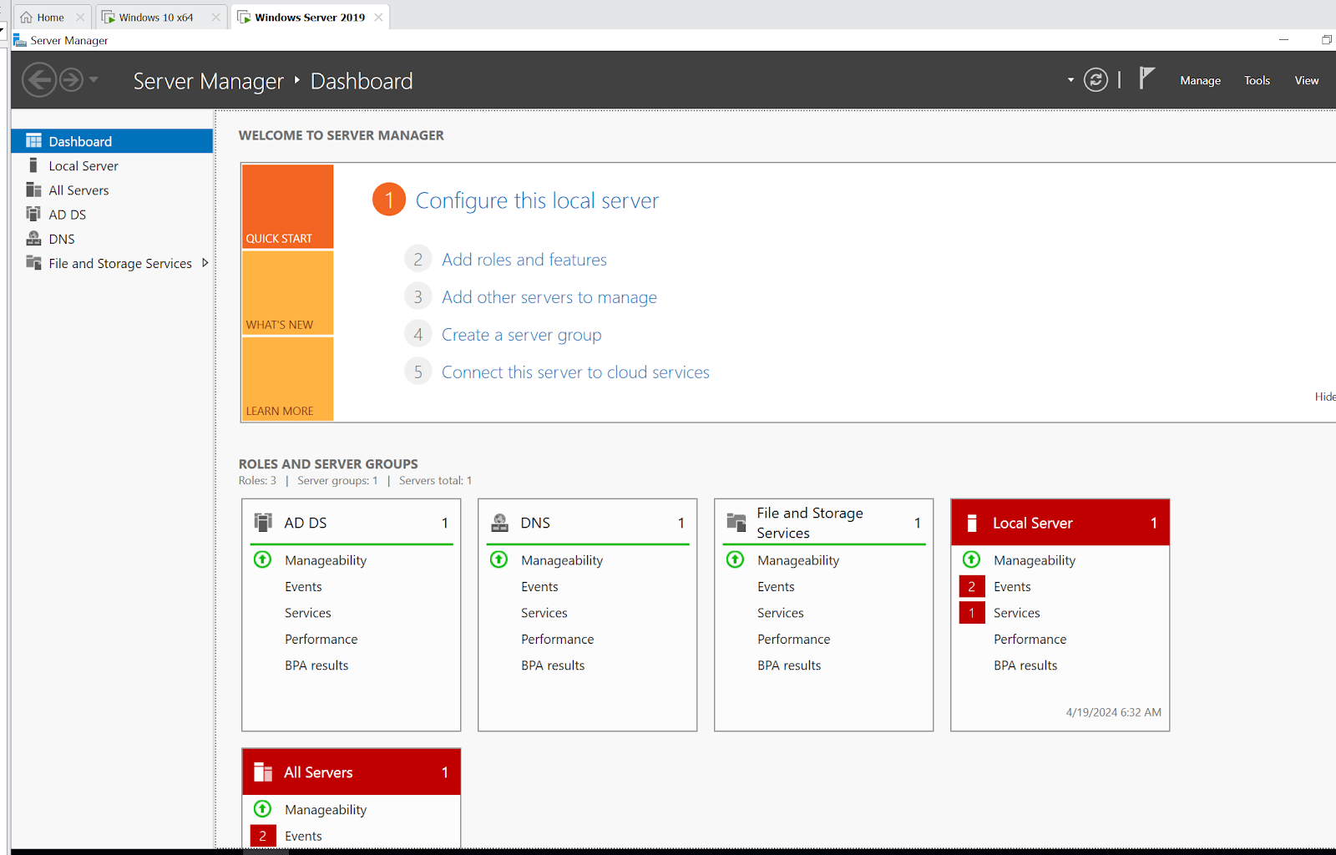
Task: Close the Windows 10 x64 tab
Action: pos(216,17)
